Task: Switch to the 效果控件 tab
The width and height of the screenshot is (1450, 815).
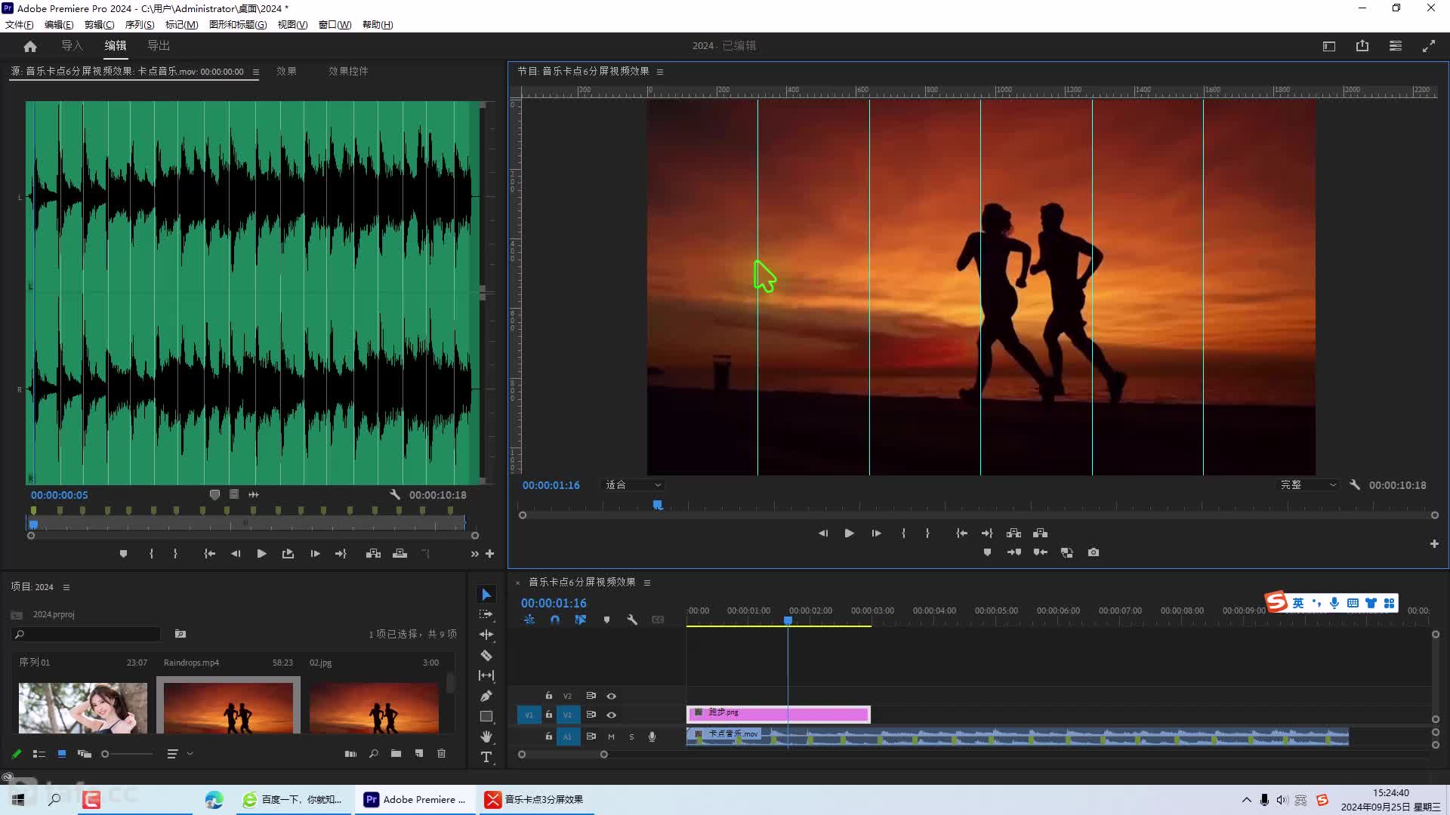Action: [348, 71]
